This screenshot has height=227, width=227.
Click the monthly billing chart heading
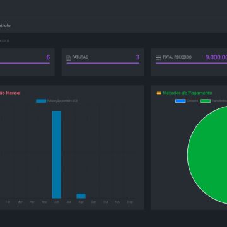point(10,93)
